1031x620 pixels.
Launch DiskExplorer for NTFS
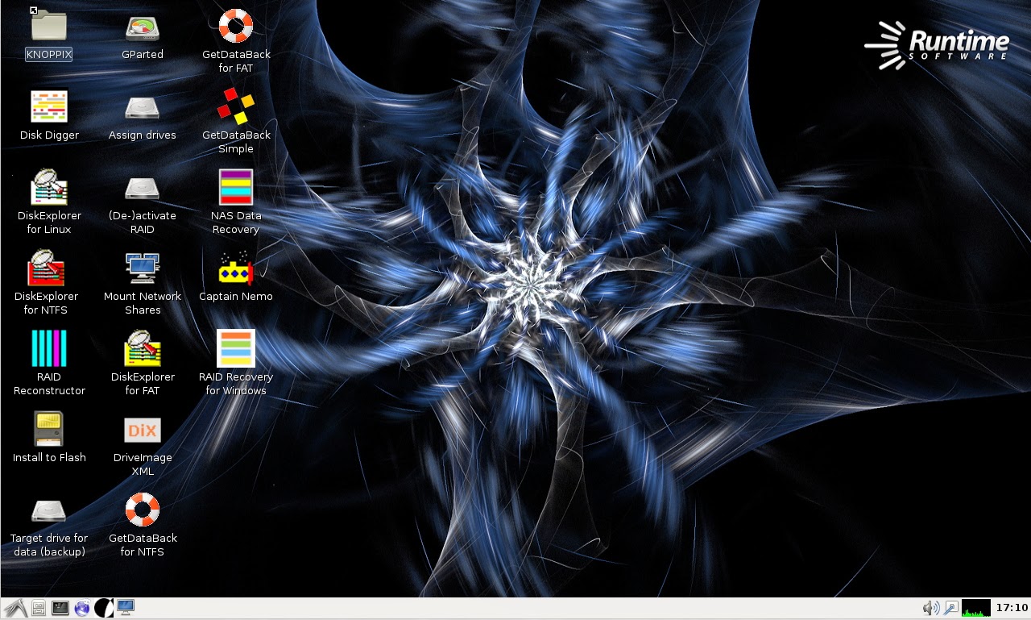(x=47, y=268)
